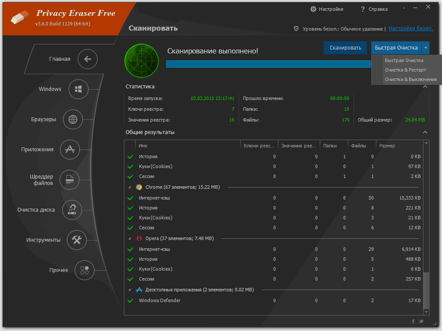Uncheck the first История row above Chrome
Viewport: 442px width, 331px height.
point(130,157)
